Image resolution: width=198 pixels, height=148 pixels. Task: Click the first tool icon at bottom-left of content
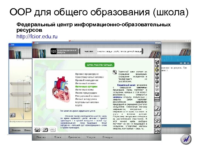click(x=37, y=129)
